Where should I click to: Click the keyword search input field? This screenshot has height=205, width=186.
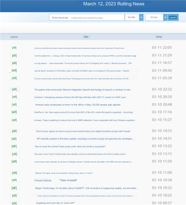pyautogui.click(x=87, y=17)
